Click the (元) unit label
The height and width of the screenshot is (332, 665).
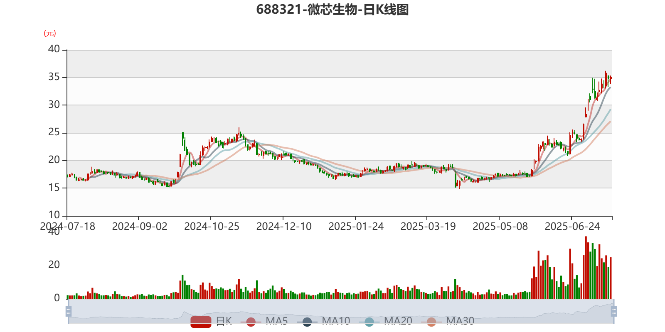[50, 33]
